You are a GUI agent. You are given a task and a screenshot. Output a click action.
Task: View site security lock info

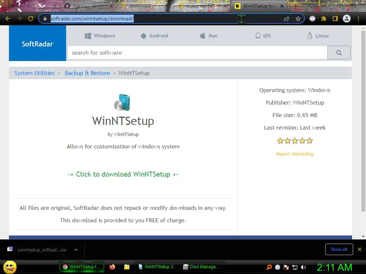45,19
